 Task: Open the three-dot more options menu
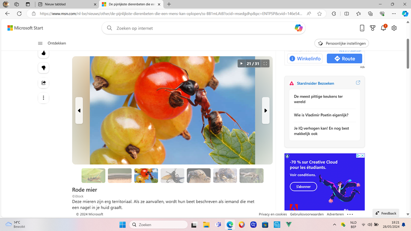pyautogui.click(x=43, y=98)
